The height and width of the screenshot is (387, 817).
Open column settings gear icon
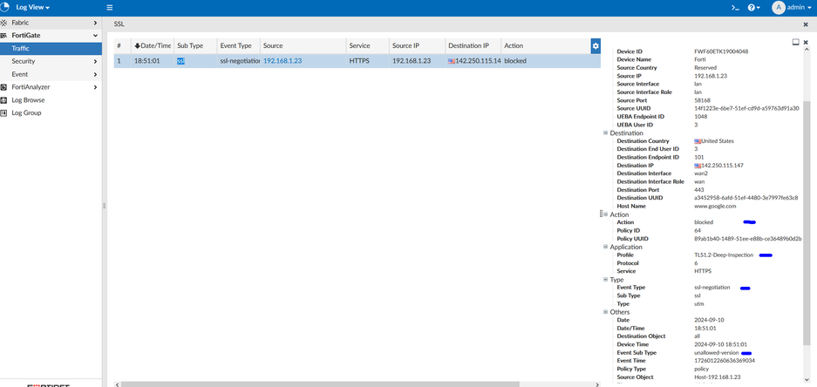pos(596,45)
